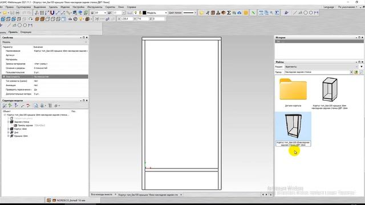Expand root Корпус node in model tree
Screen dimensions: 365x205
pos(5,115)
